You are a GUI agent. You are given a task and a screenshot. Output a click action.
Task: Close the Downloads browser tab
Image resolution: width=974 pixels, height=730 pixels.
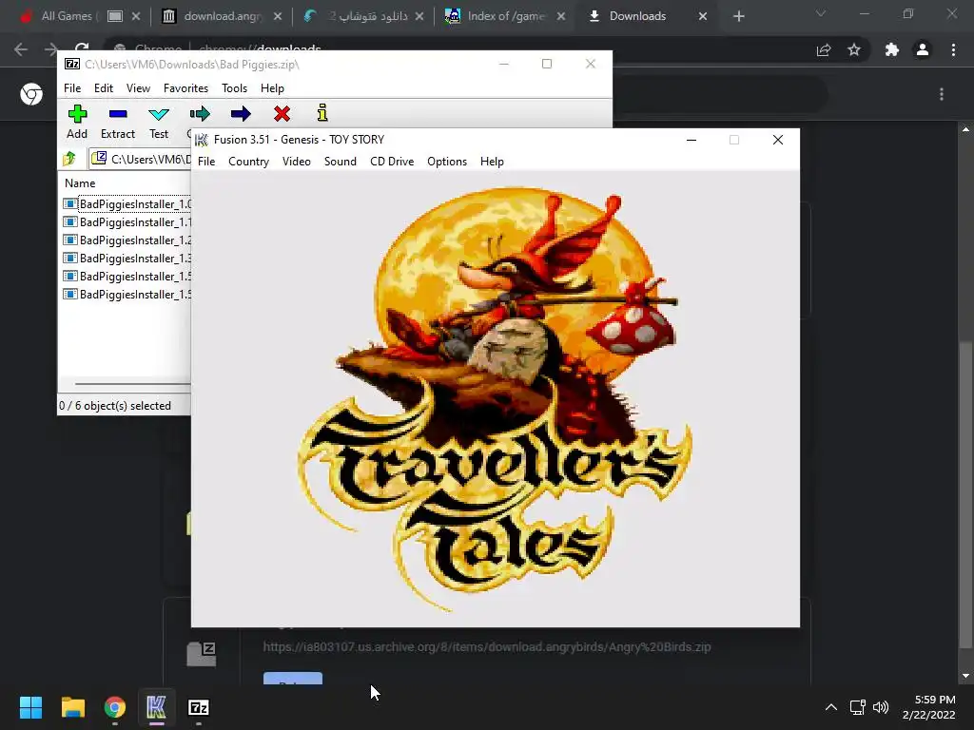click(703, 16)
